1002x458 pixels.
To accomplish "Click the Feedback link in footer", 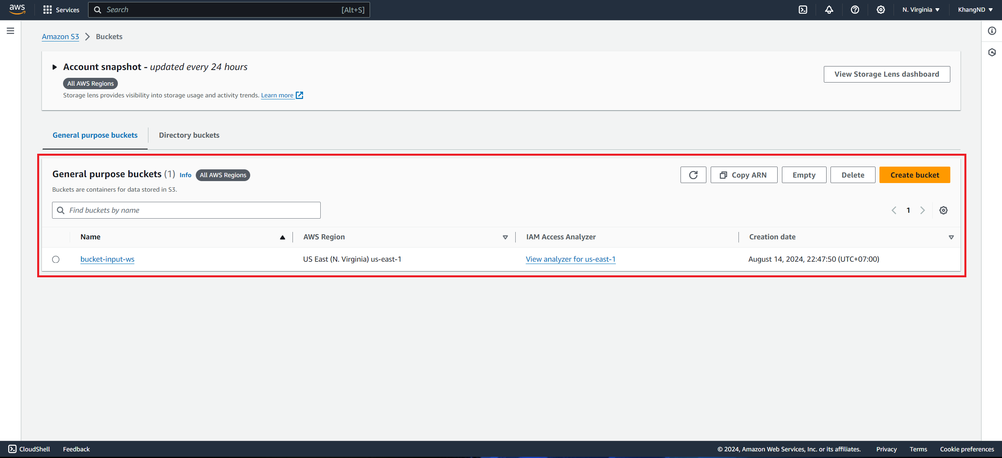I will click(x=76, y=449).
